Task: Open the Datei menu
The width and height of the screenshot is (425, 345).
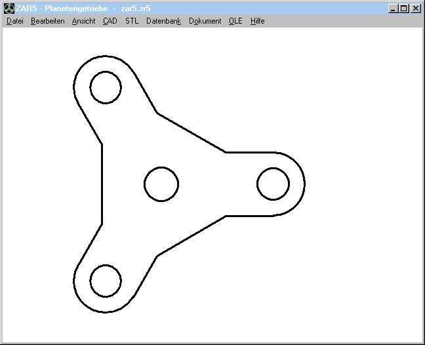Action: point(14,21)
